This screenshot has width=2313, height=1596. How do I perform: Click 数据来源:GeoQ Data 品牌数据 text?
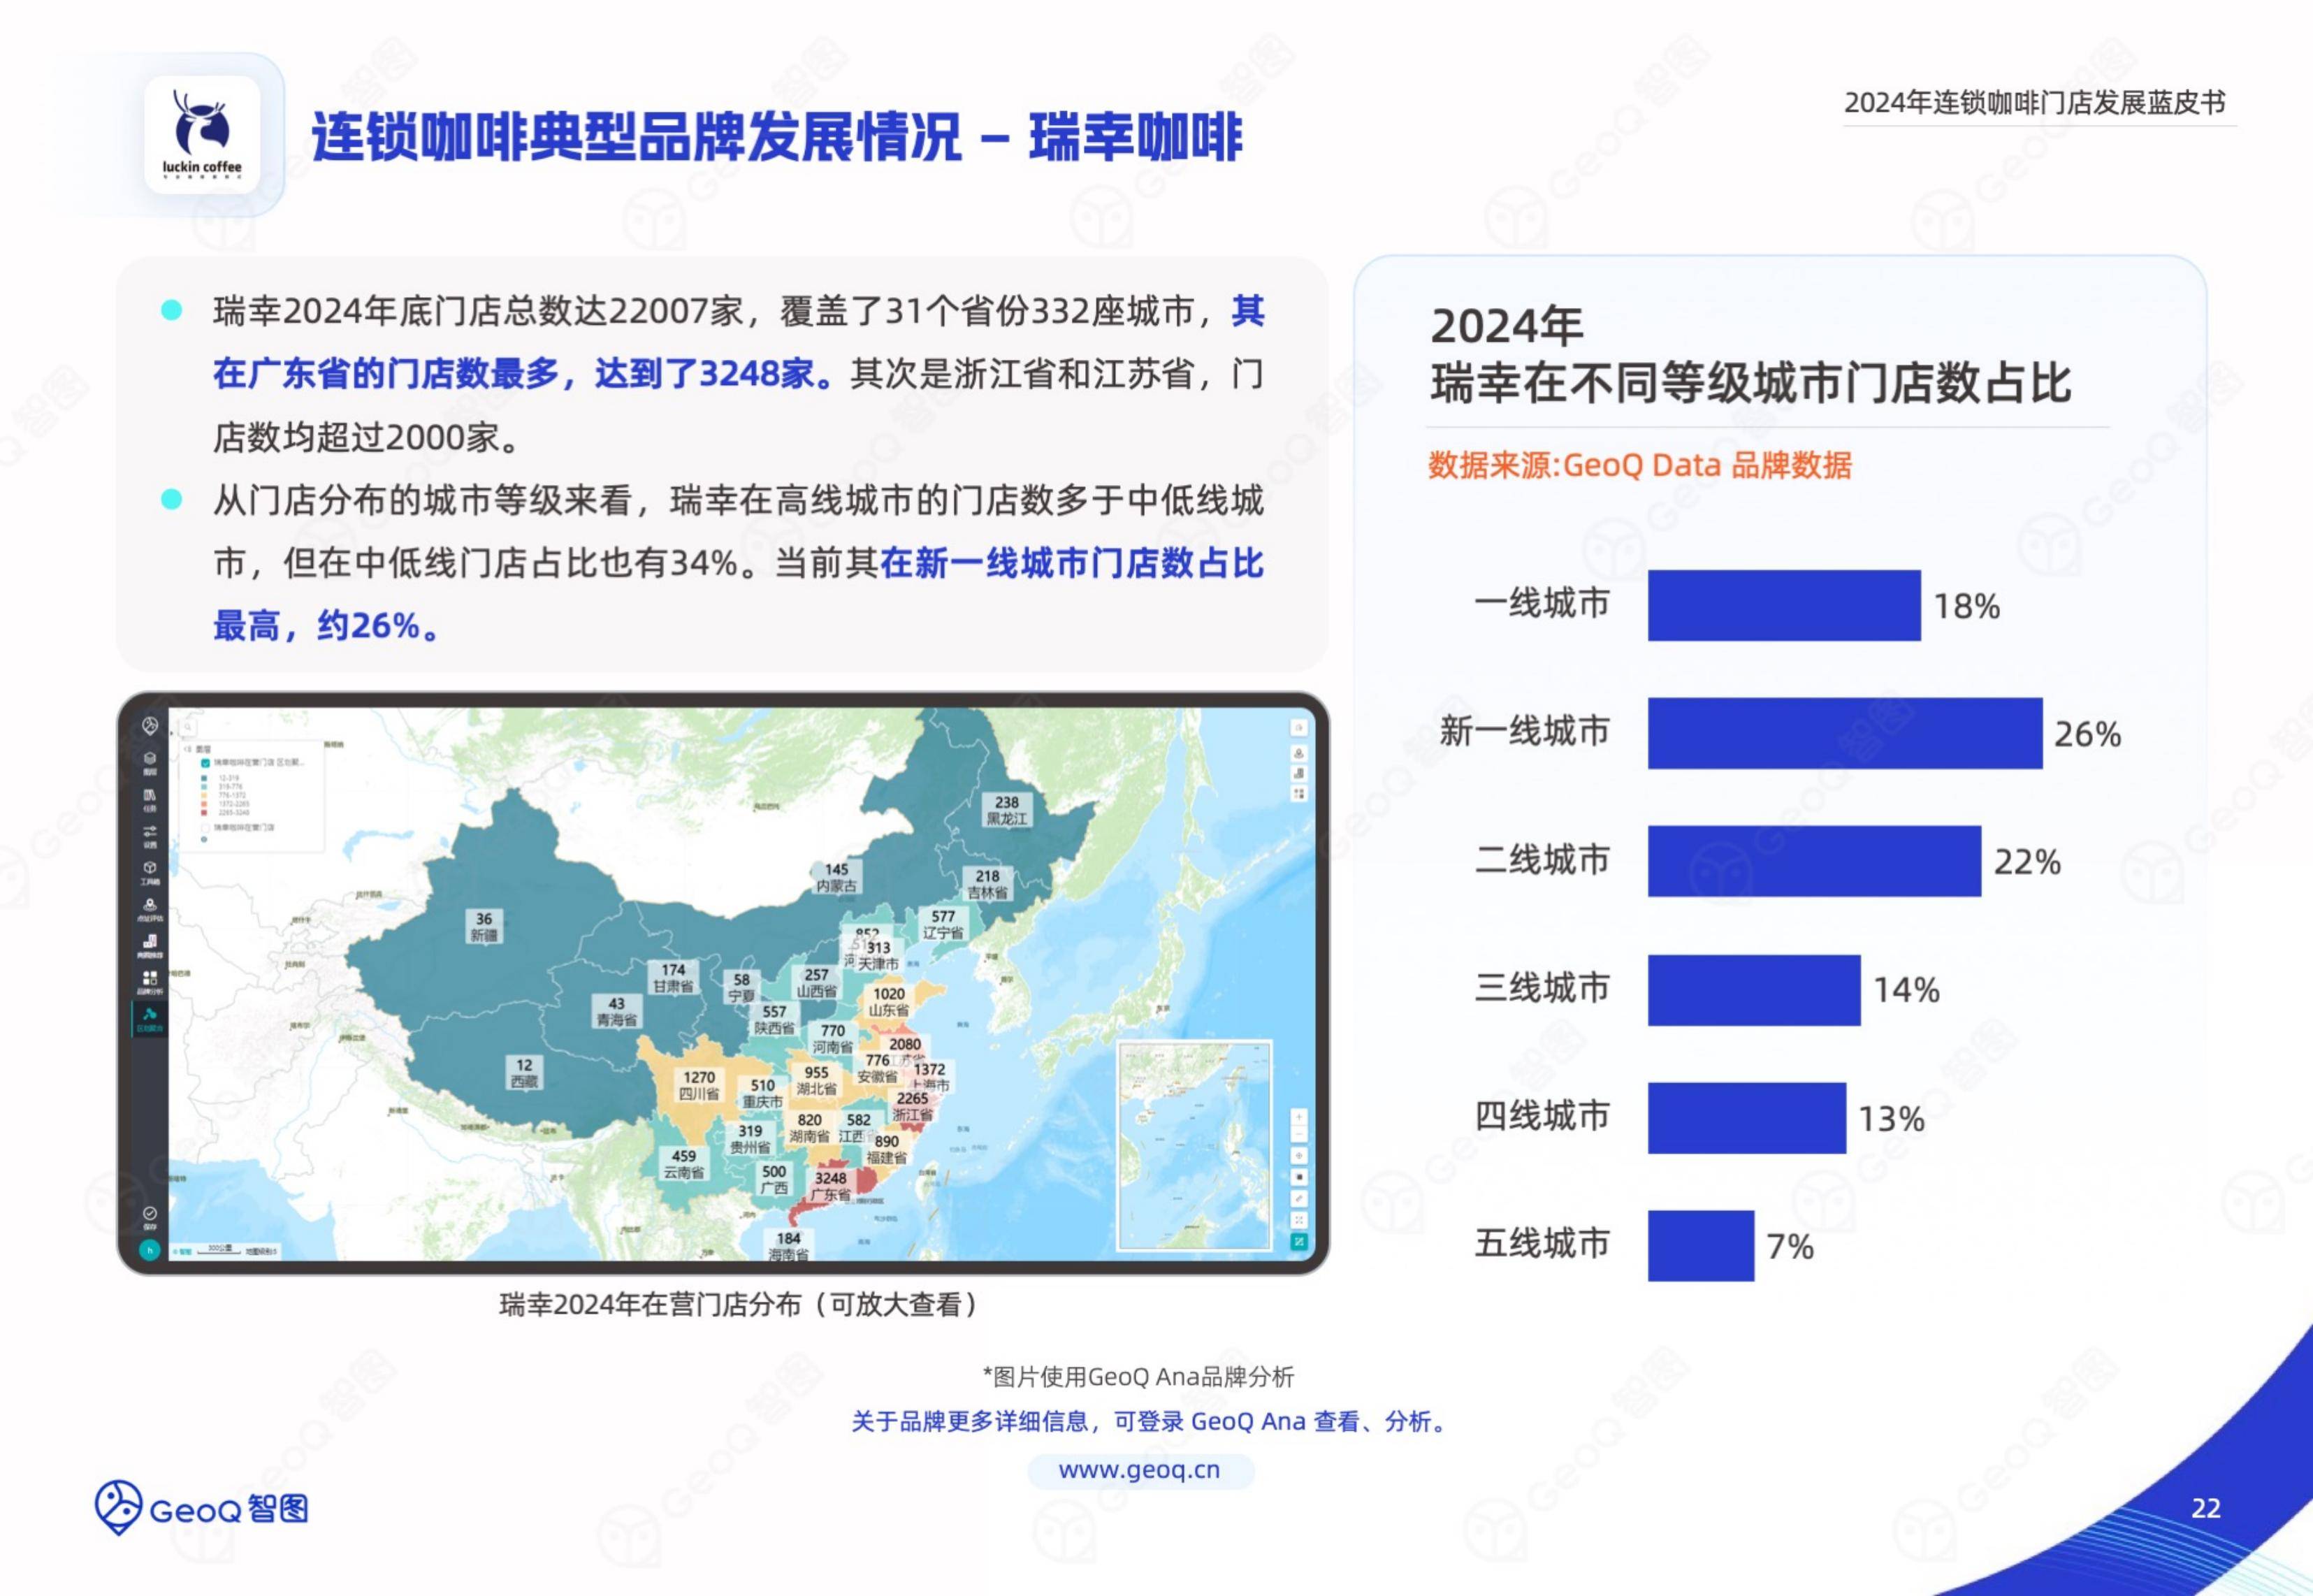(1639, 465)
